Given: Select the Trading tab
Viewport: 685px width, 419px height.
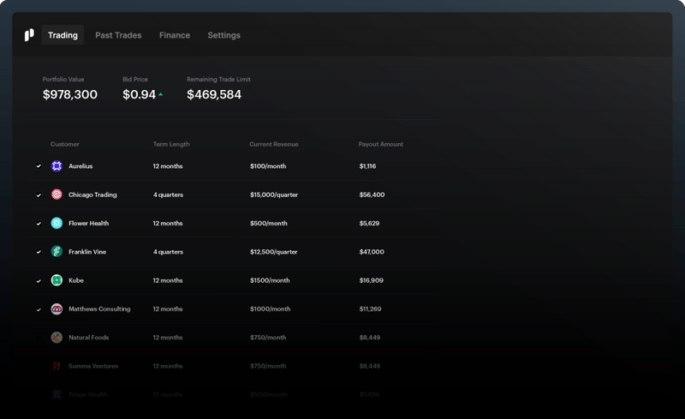Looking at the screenshot, I should [x=63, y=35].
